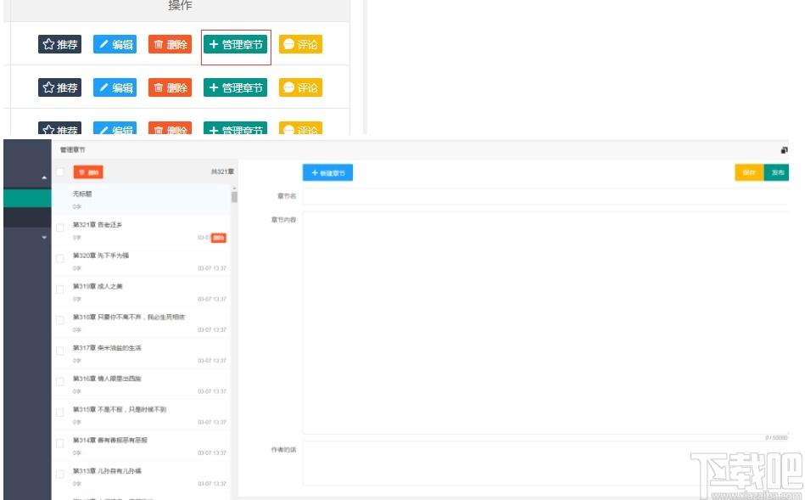Select the untitled 无标题 chapter entry

coord(141,199)
